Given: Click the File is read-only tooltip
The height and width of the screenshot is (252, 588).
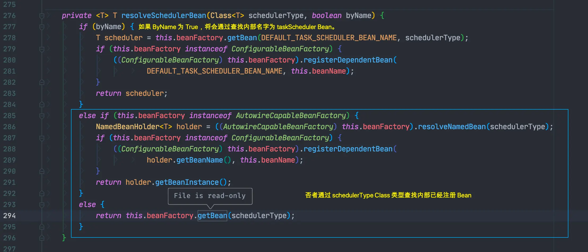Looking at the screenshot, I should pos(210,196).
